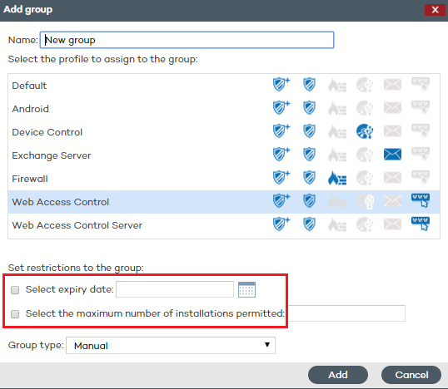Select the Android profile
448x389 pixels.
tap(224, 109)
